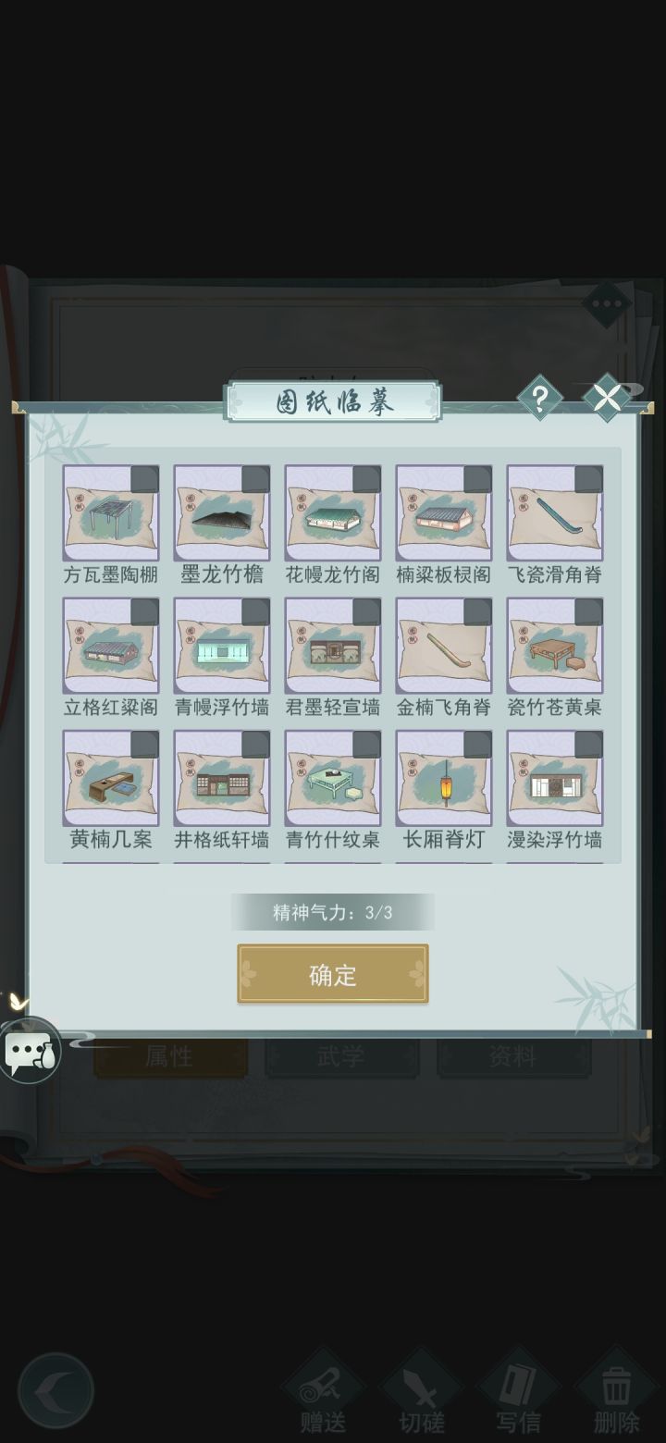This screenshot has height=1443, width=666.
Task: Tick the checkbox on 君墨轻宣墙
Action: click(366, 611)
